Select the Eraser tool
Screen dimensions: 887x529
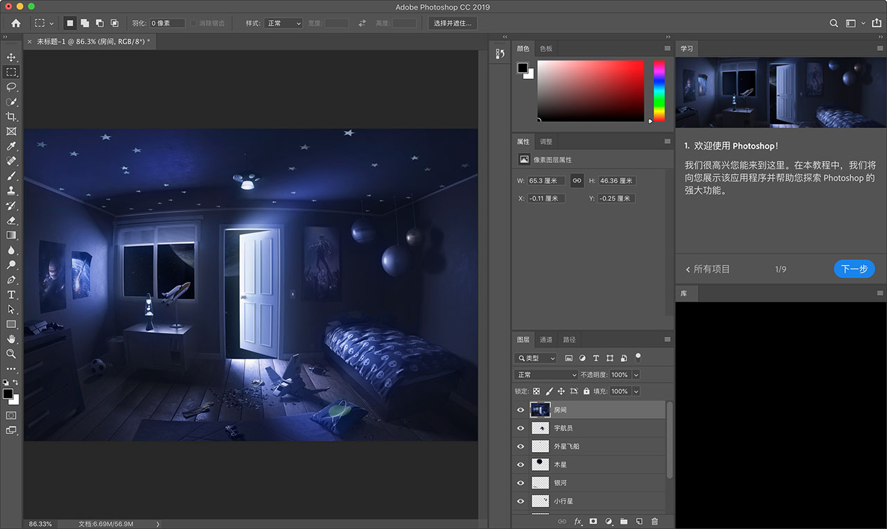(x=11, y=220)
